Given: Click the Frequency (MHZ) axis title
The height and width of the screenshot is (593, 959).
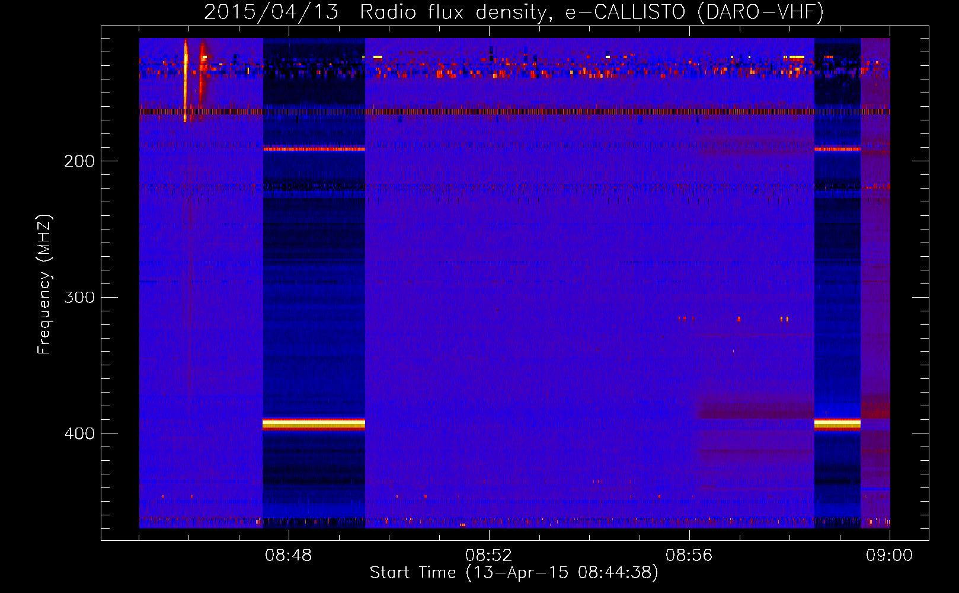Looking at the screenshot, I should pyautogui.click(x=44, y=285).
